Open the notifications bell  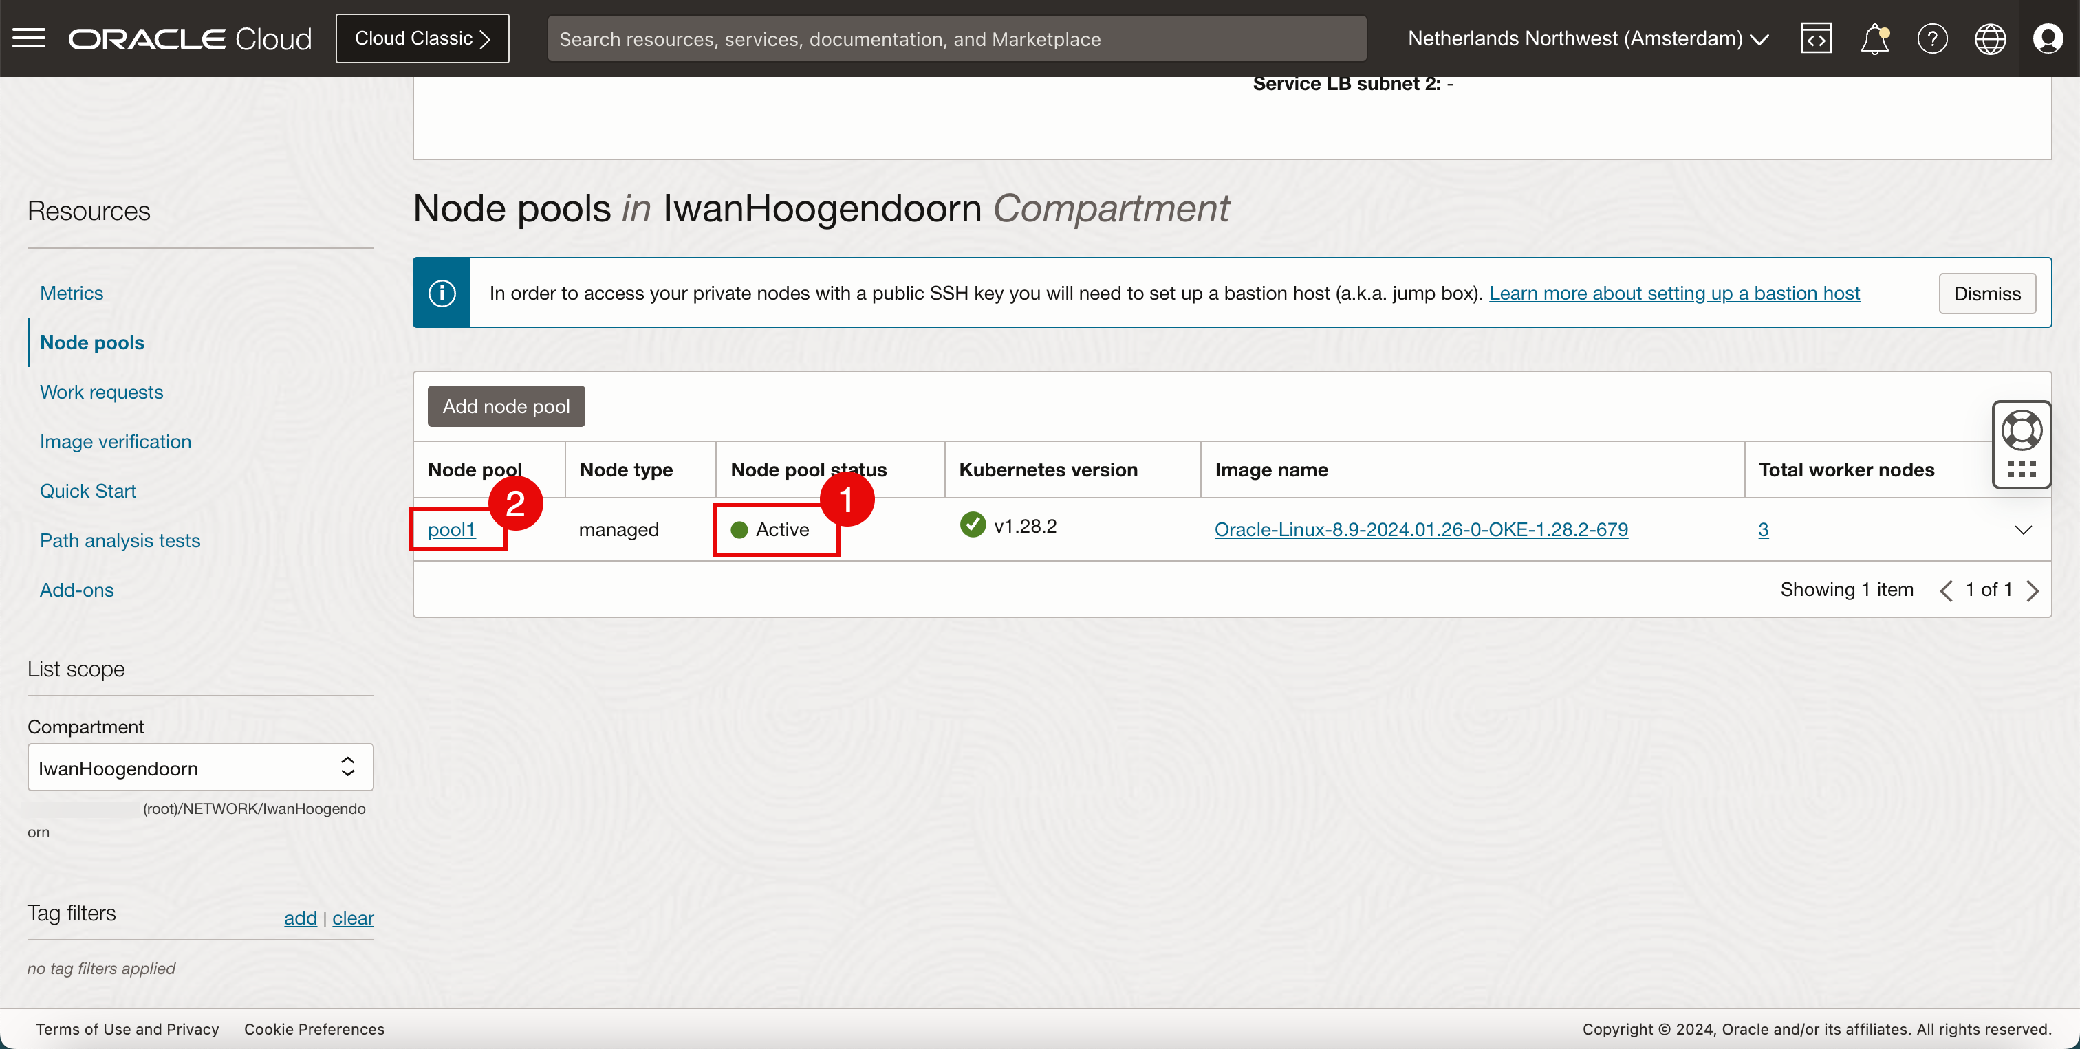[1874, 38]
